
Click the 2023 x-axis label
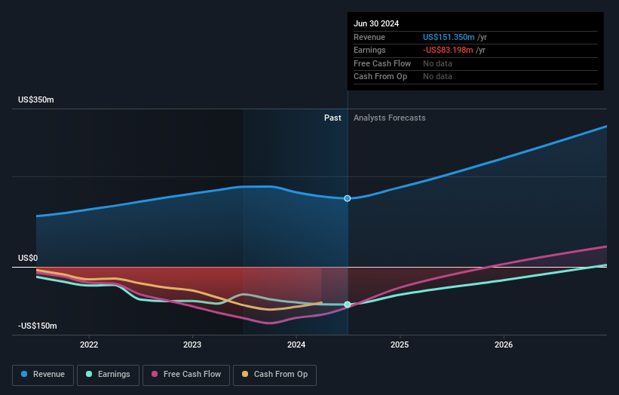coord(192,345)
